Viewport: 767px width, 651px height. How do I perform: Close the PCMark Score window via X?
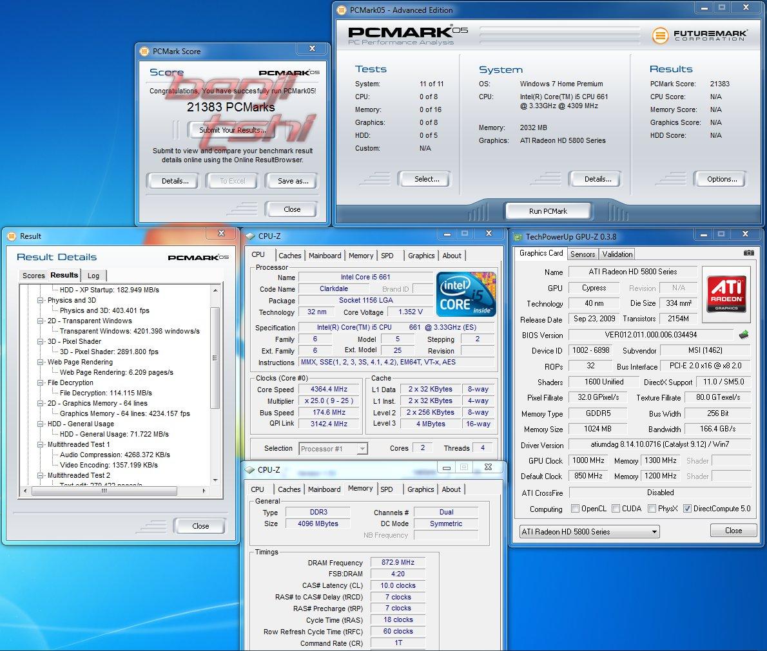[x=312, y=48]
